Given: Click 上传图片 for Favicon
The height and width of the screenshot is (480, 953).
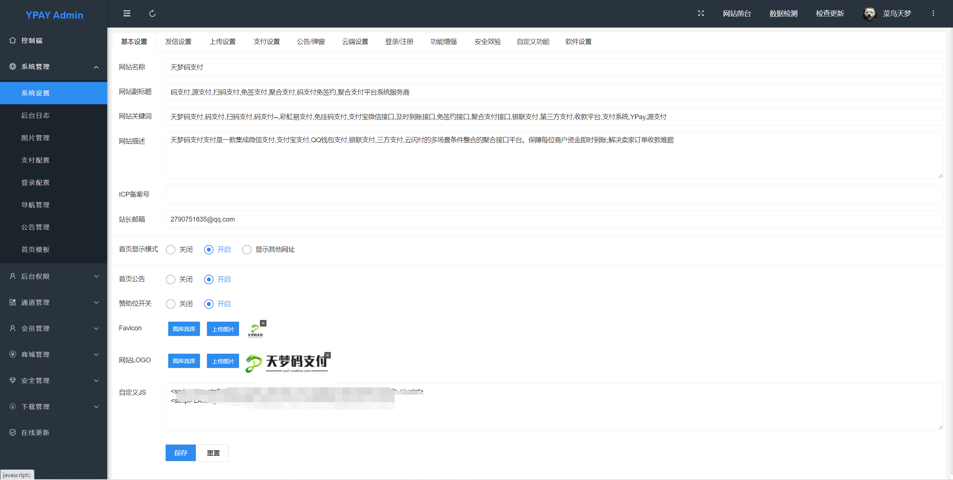Looking at the screenshot, I should 223,329.
